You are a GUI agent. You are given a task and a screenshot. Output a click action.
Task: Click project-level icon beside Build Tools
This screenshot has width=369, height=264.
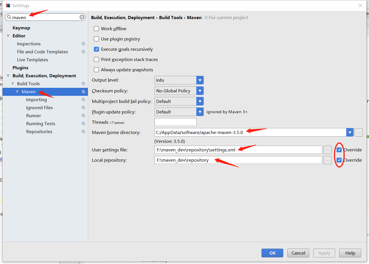[83, 84]
